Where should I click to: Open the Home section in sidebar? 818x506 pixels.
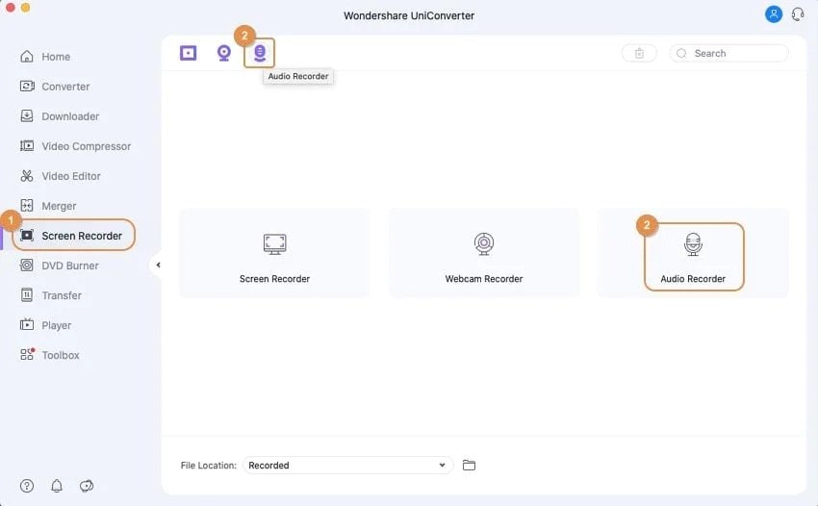click(x=45, y=57)
